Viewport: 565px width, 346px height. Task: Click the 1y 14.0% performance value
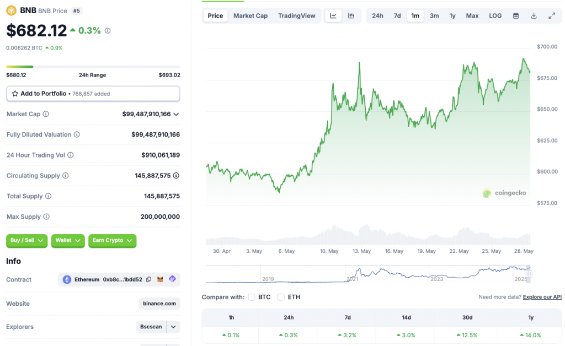[x=531, y=335]
